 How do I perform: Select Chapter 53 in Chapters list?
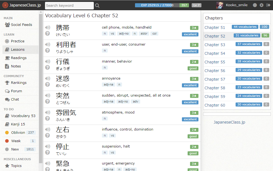(215, 45)
